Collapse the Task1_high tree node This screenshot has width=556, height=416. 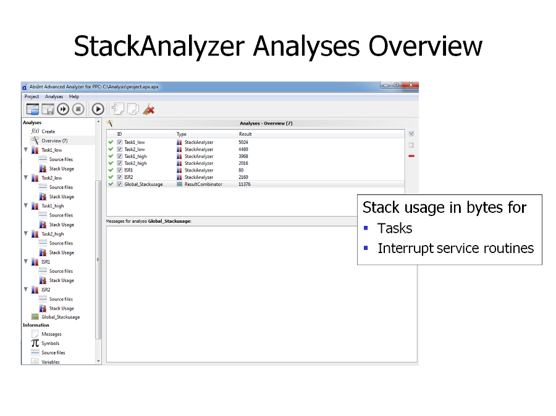(26, 206)
